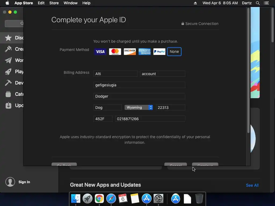Edit the city field Dog
Screen dimensions: 275x206
(x=108, y=108)
